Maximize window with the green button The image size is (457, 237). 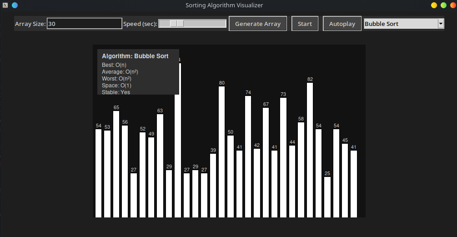(x=444, y=5)
